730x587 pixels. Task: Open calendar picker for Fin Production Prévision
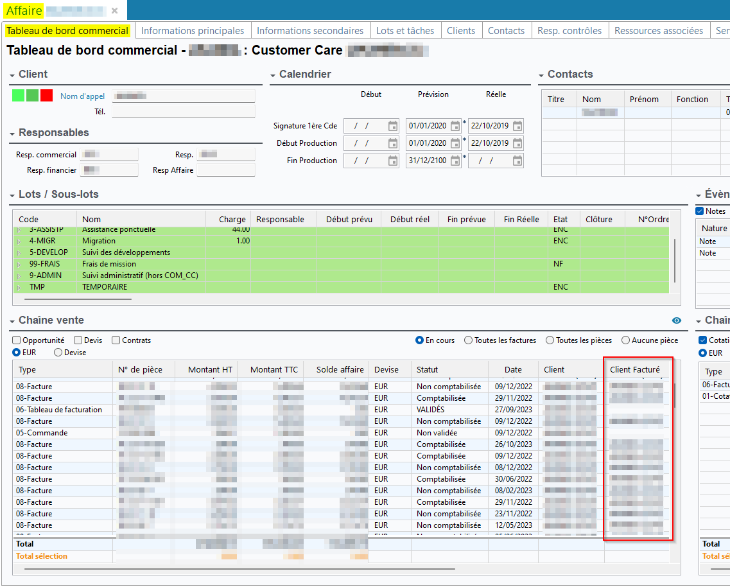(x=455, y=161)
